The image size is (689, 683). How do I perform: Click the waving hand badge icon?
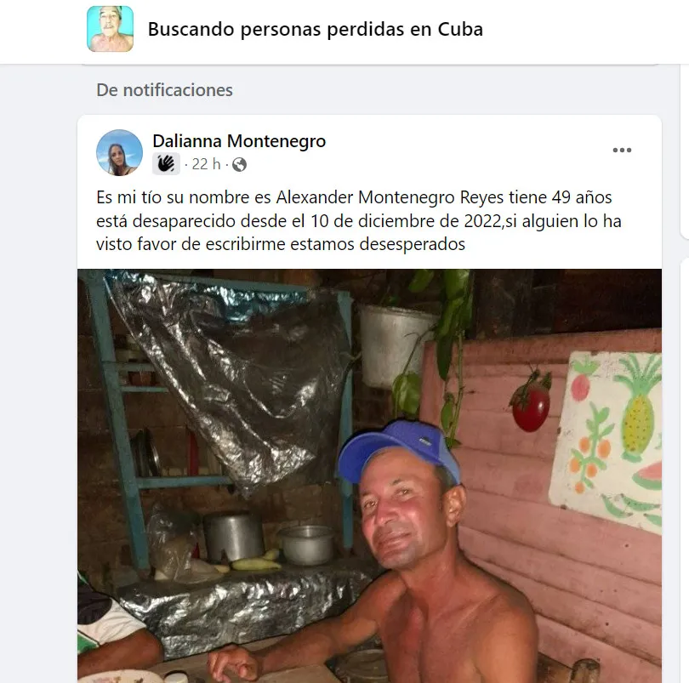click(x=166, y=164)
